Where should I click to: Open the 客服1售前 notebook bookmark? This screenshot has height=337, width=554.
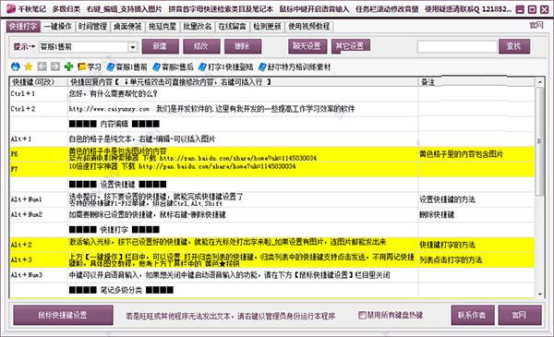coord(126,66)
